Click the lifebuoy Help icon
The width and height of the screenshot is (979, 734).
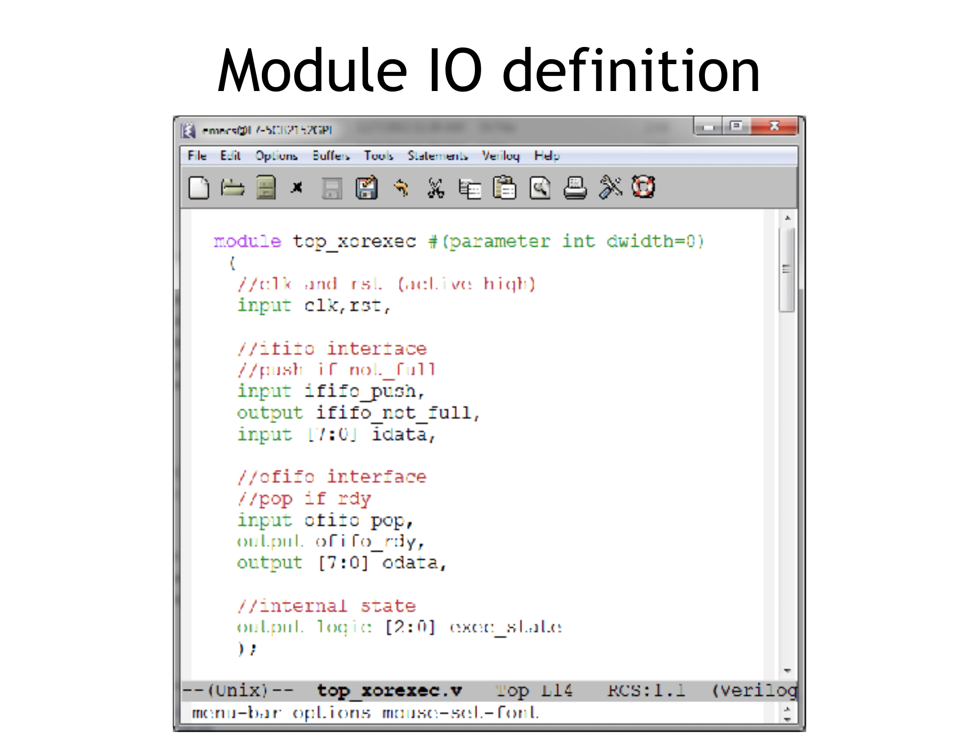coord(643,186)
